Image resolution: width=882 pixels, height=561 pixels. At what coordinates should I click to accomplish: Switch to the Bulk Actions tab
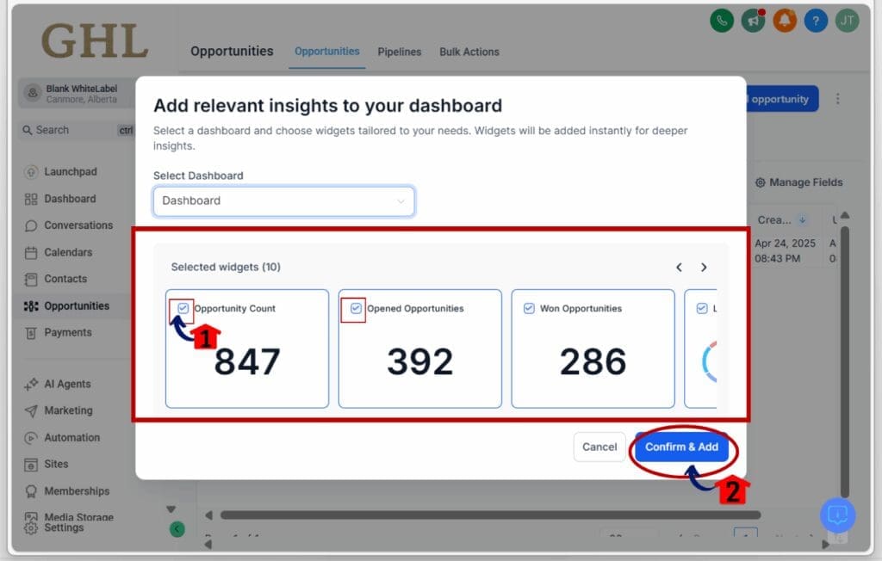pyautogui.click(x=469, y=52)
